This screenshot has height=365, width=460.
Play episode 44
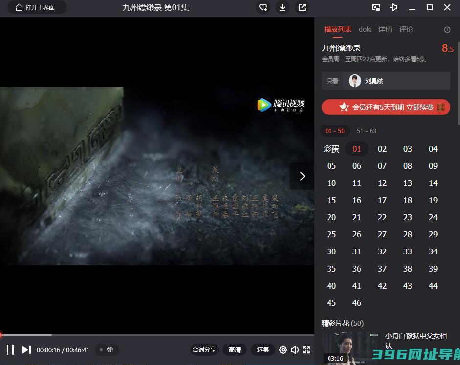point(433,286)
